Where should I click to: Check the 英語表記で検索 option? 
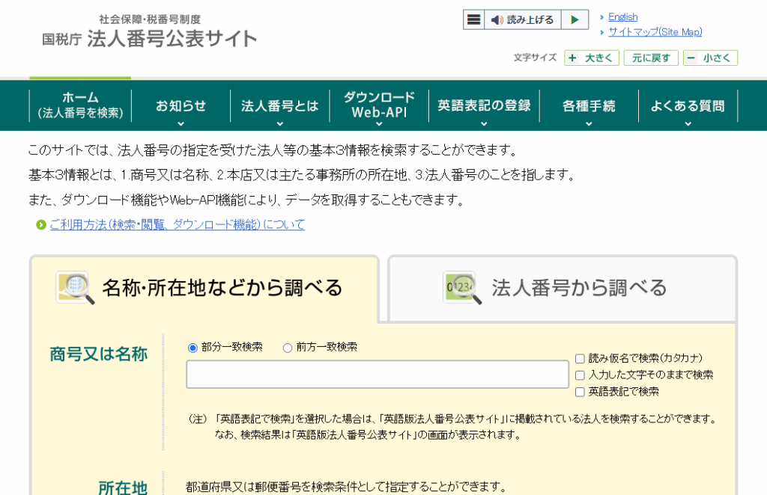click(580, 391)
